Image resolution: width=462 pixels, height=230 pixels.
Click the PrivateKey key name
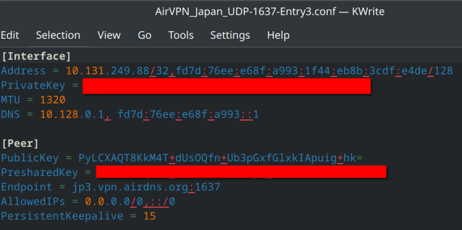(x=33, y=85)
